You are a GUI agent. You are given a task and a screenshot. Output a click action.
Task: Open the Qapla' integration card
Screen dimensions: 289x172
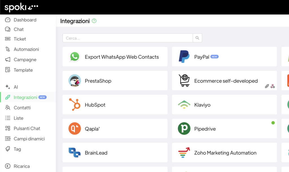pos(115,129)
